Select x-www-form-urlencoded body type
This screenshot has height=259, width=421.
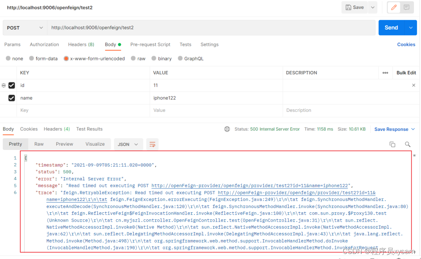tap(66, 58)
